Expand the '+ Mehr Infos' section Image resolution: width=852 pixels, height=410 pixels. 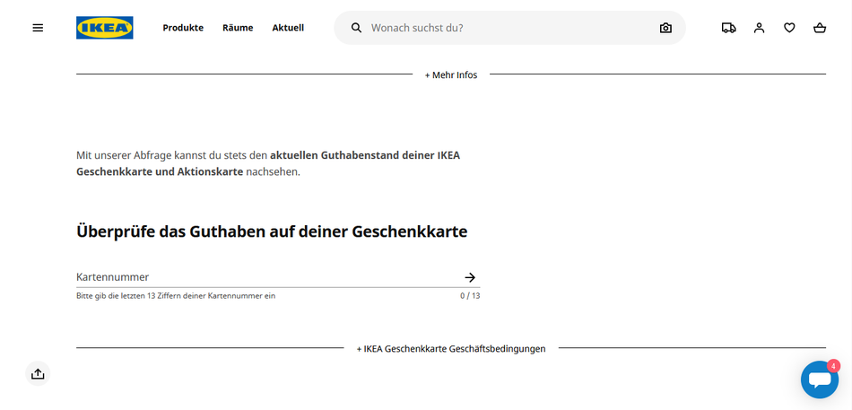tap(451, 75)
